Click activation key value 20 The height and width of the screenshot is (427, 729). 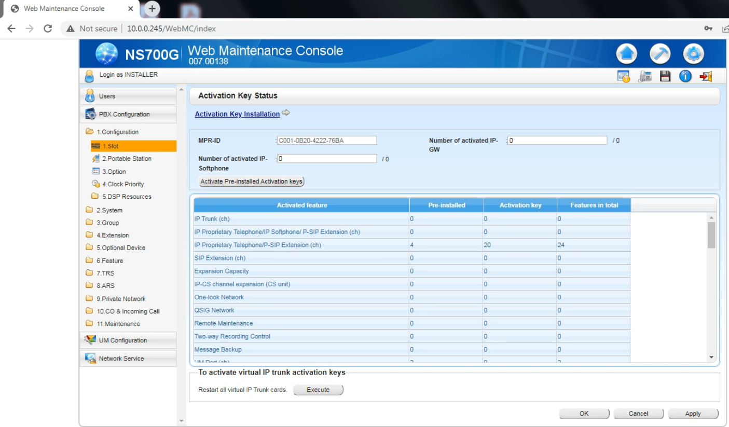[x=487, y=245]
